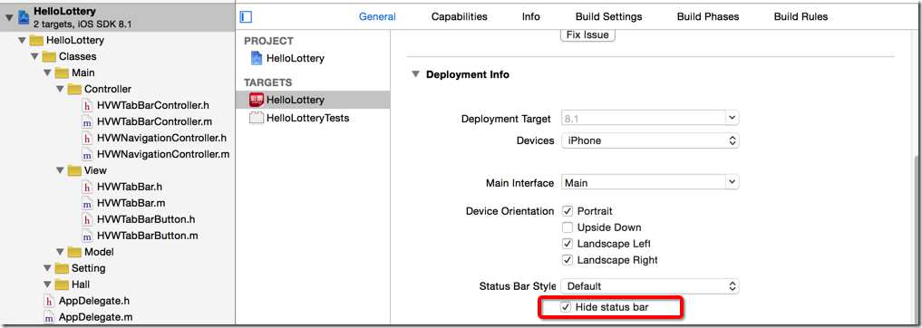This screenshot has width=922, height=328.
Task: Open HVWTabBarController.h header file
Action: click(153, 105)
